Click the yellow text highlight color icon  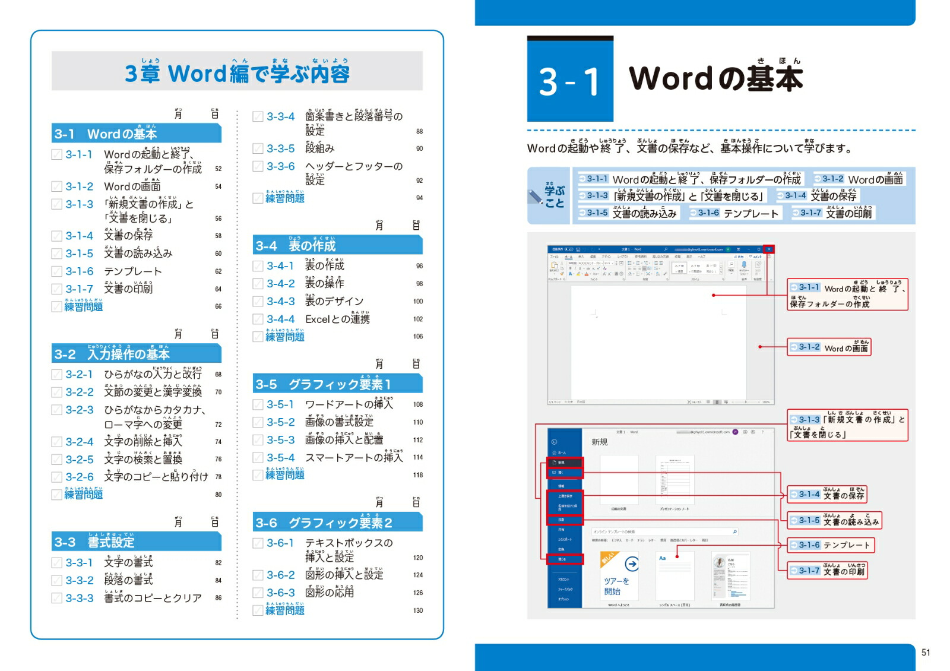point(578,274)
